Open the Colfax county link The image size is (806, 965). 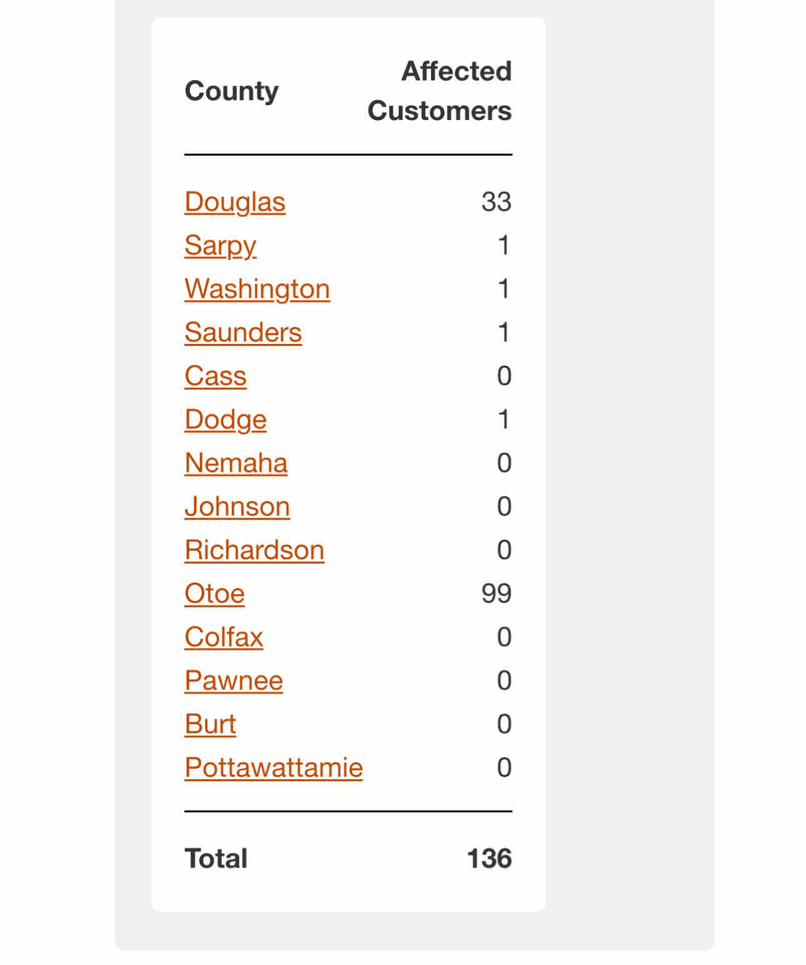[224, 637]
